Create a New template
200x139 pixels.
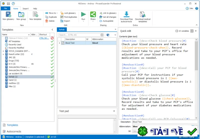[x=35, y=16]
